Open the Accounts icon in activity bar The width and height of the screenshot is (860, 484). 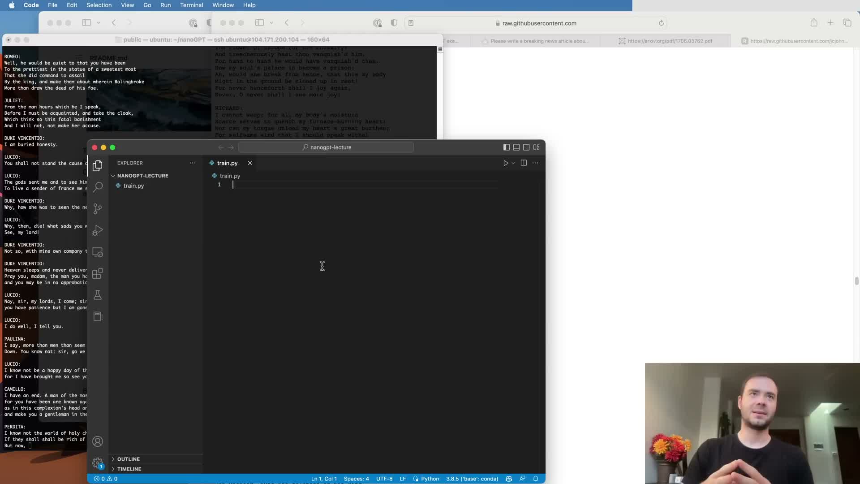coord(98,441)
